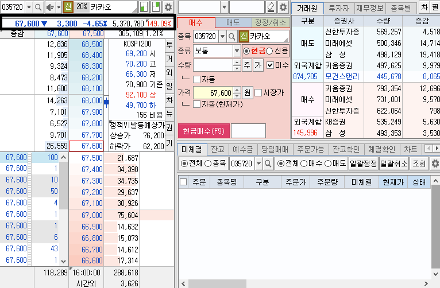Open 재무정보 tab
440x288 pixels.
[x=370, y=9]
